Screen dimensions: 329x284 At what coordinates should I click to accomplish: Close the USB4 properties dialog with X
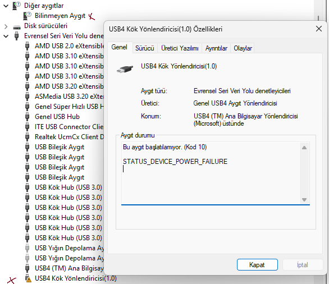(x=319, y=29)
